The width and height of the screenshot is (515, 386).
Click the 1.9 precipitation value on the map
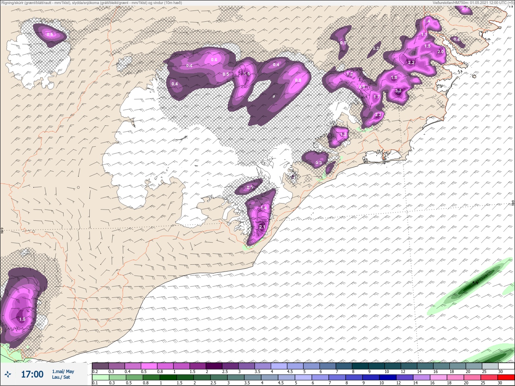pos(394,78)
